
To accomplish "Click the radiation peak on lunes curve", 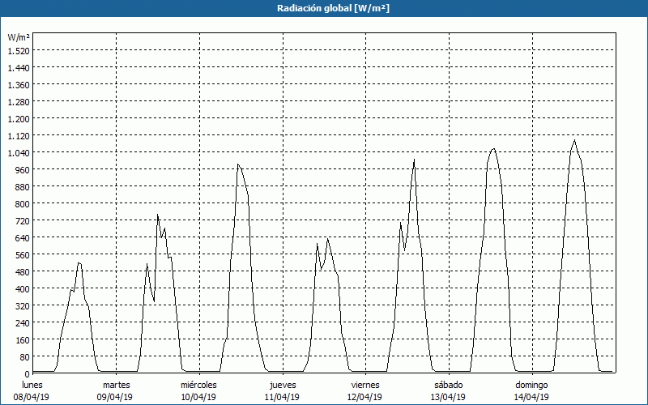I will pyautogui.click(x=79, y=262).
